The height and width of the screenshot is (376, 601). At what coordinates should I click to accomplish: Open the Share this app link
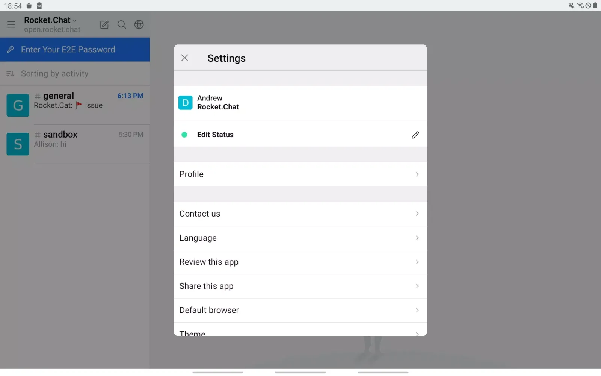click(x=300, y=286)
